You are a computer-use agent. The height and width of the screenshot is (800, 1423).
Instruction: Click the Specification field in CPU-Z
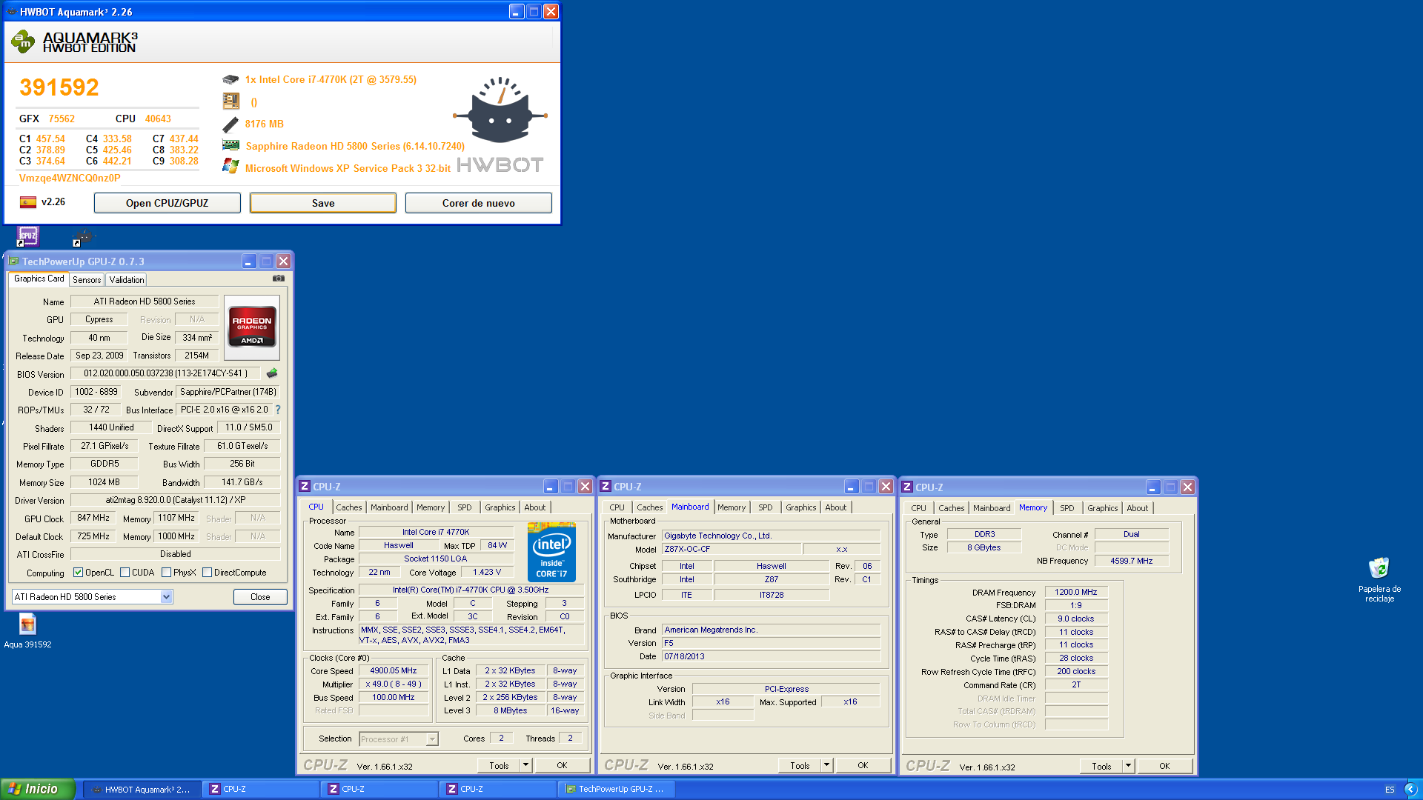click(471, 590)
